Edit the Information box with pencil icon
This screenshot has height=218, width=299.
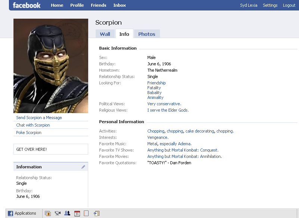tap(83, 167)
